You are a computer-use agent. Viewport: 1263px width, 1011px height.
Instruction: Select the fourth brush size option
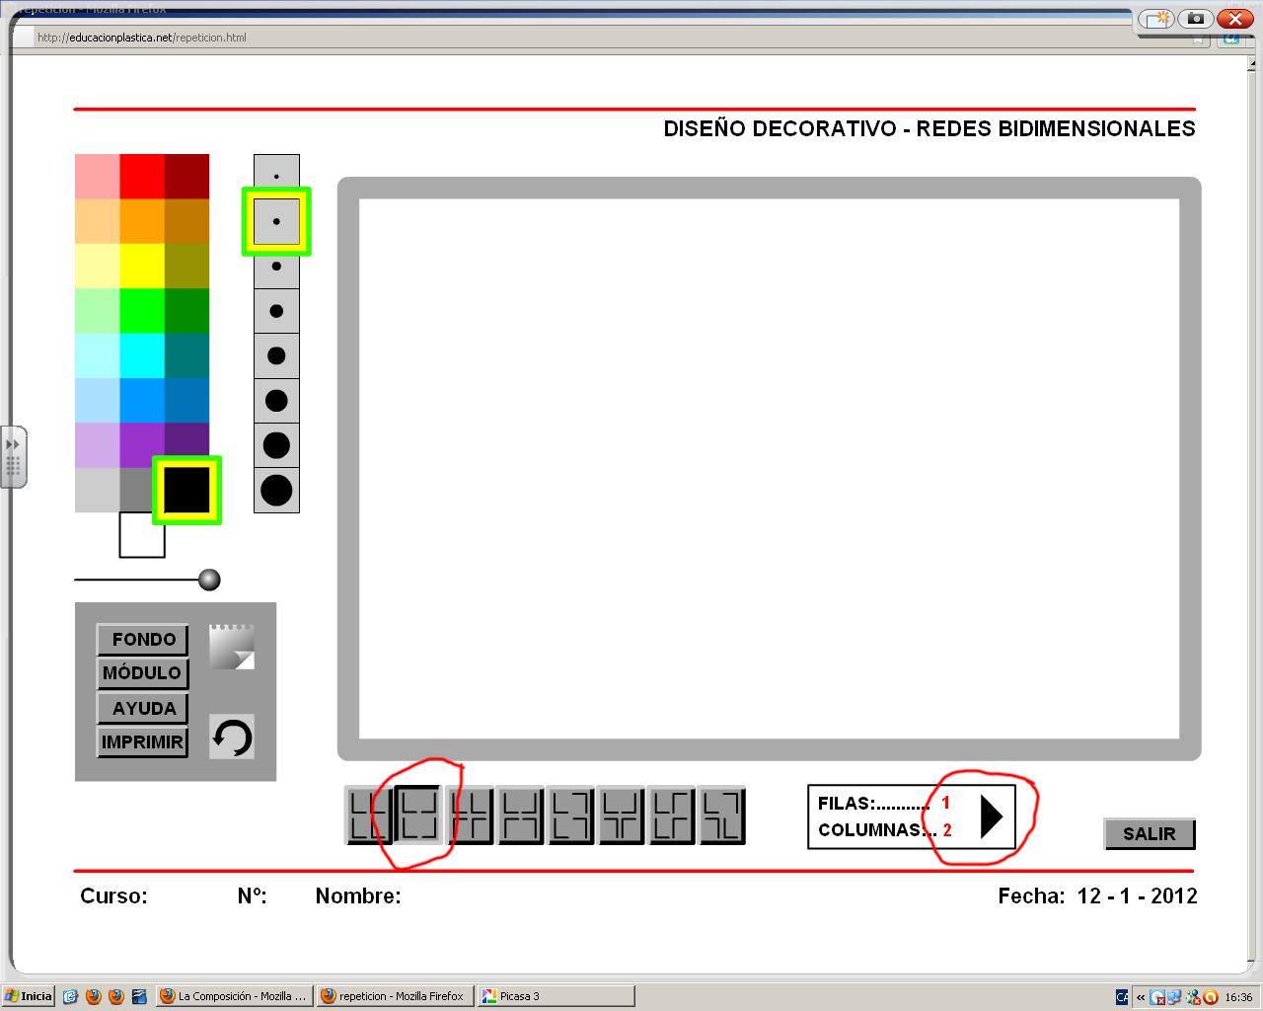point(276,311)
